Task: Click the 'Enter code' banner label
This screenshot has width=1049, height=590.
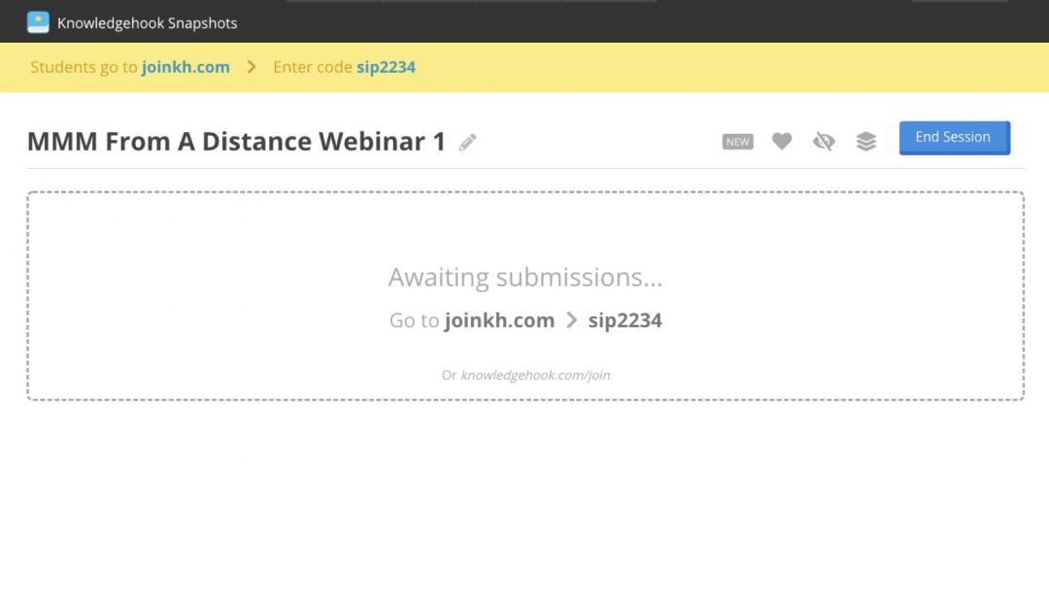Action: (x=306, y=67)
